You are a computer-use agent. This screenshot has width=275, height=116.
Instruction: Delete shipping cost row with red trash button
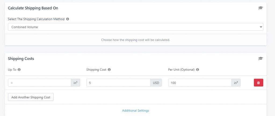(x=258, y=83)
